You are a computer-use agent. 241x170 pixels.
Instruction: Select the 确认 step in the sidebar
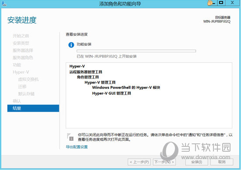(17, 101)
